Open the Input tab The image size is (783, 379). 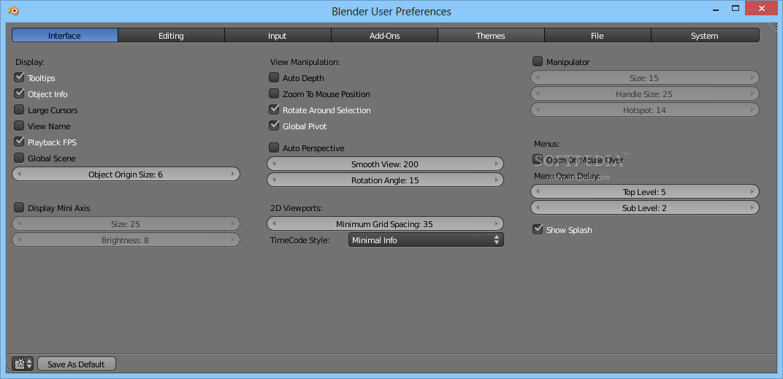(278, 36)
